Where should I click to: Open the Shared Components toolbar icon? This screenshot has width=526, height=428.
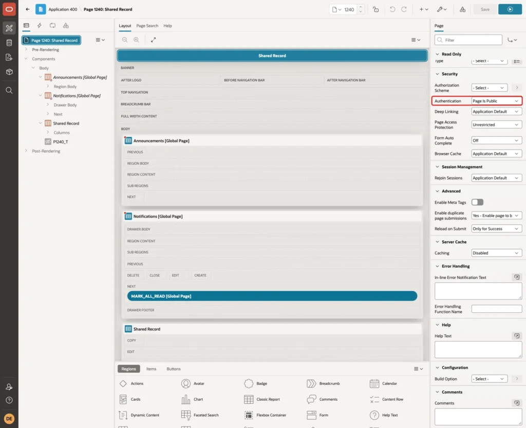click(463, 9)
